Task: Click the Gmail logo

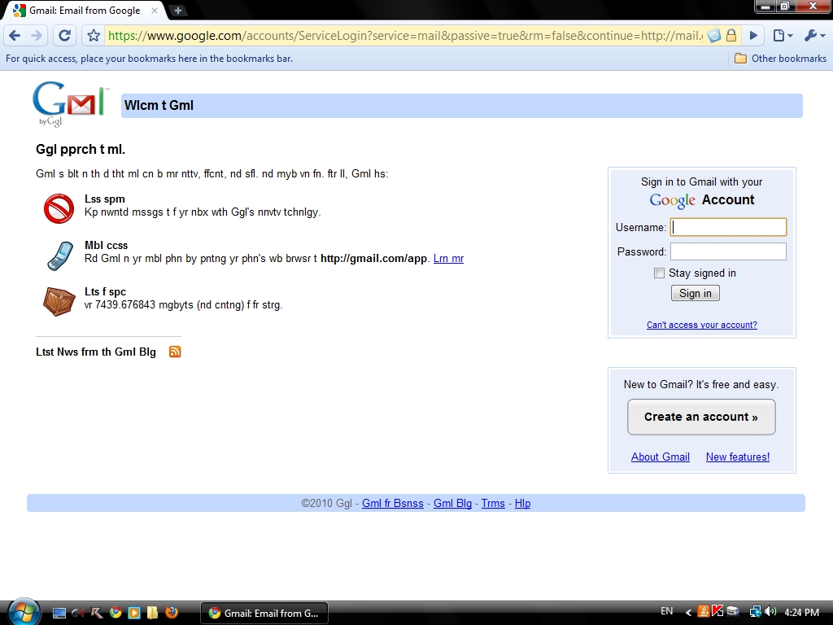Action: (x=70, y=103)
